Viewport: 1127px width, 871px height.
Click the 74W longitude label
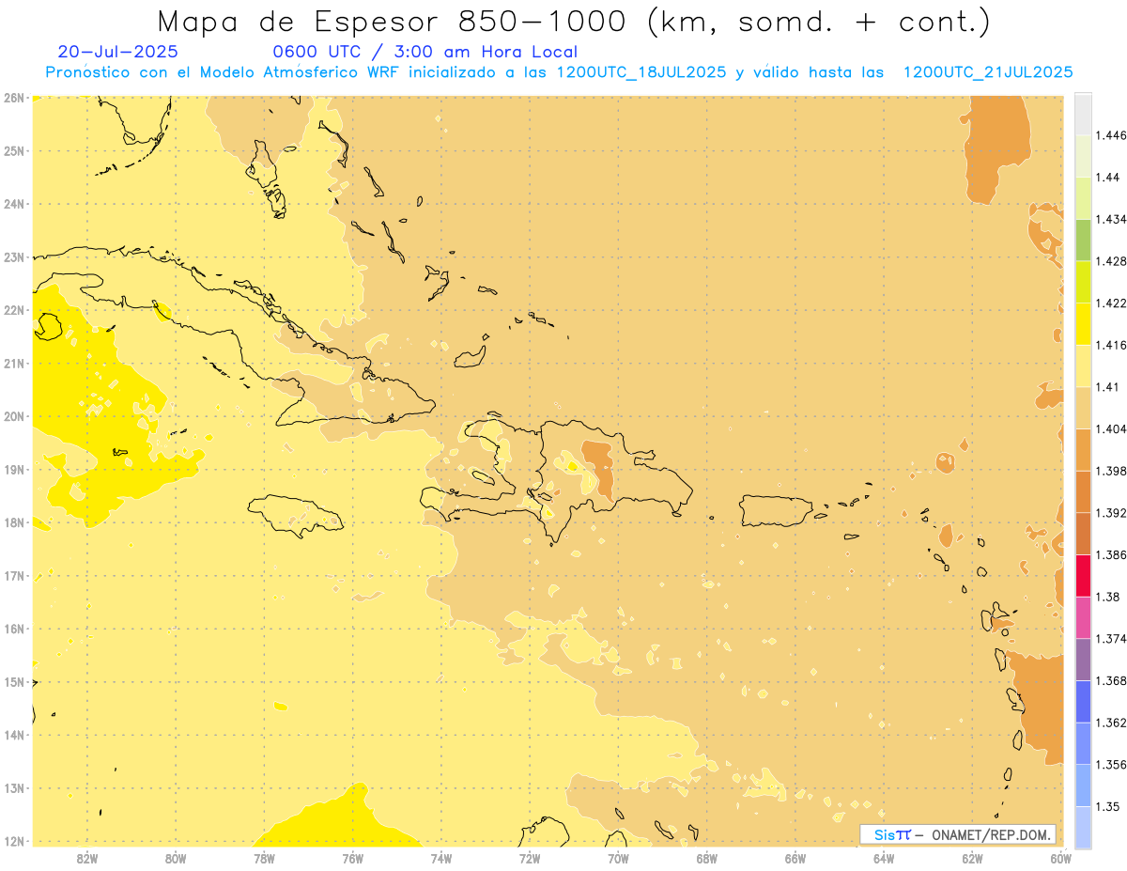(441, 858)
